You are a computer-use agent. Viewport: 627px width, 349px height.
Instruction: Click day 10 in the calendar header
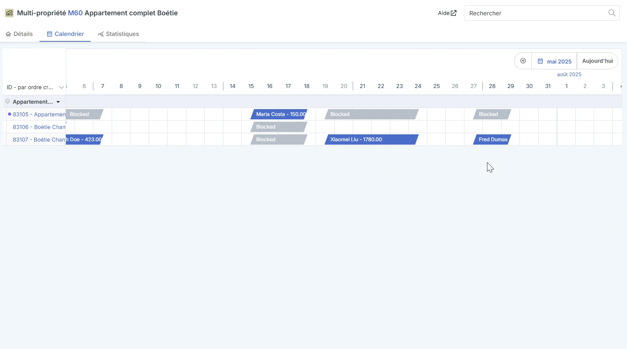pyautogui.click(x=158, y=86)
